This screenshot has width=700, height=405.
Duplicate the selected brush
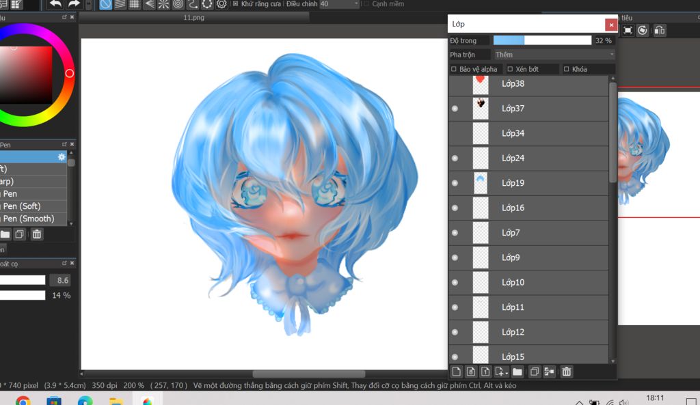coord(20,234)
